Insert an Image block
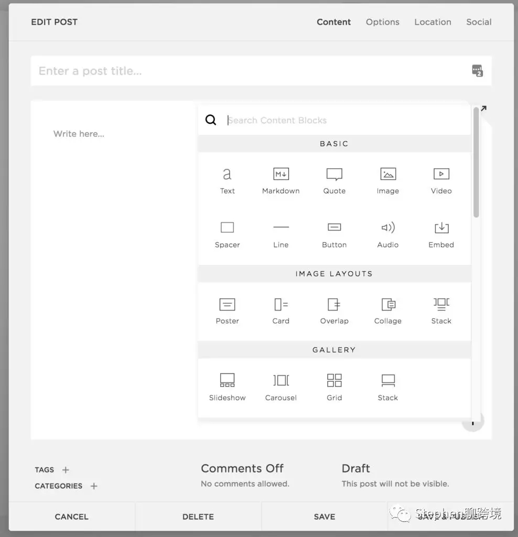This screenshot has width=518, height=537. tap(387, 178)
